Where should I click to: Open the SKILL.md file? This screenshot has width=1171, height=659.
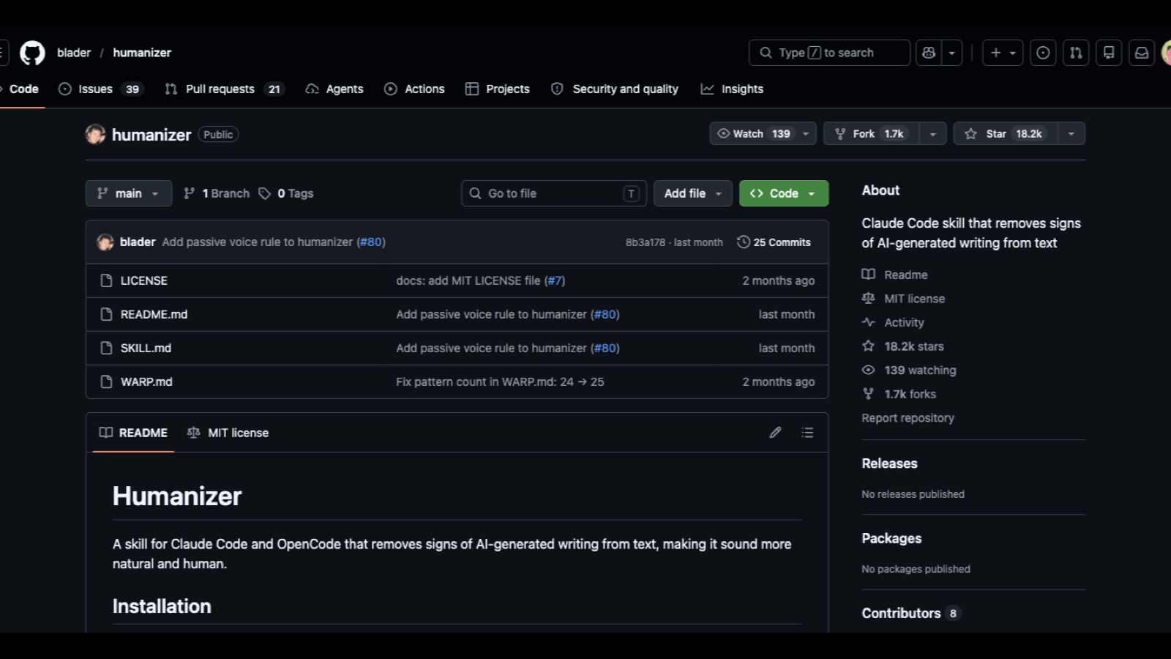point(146,348)
